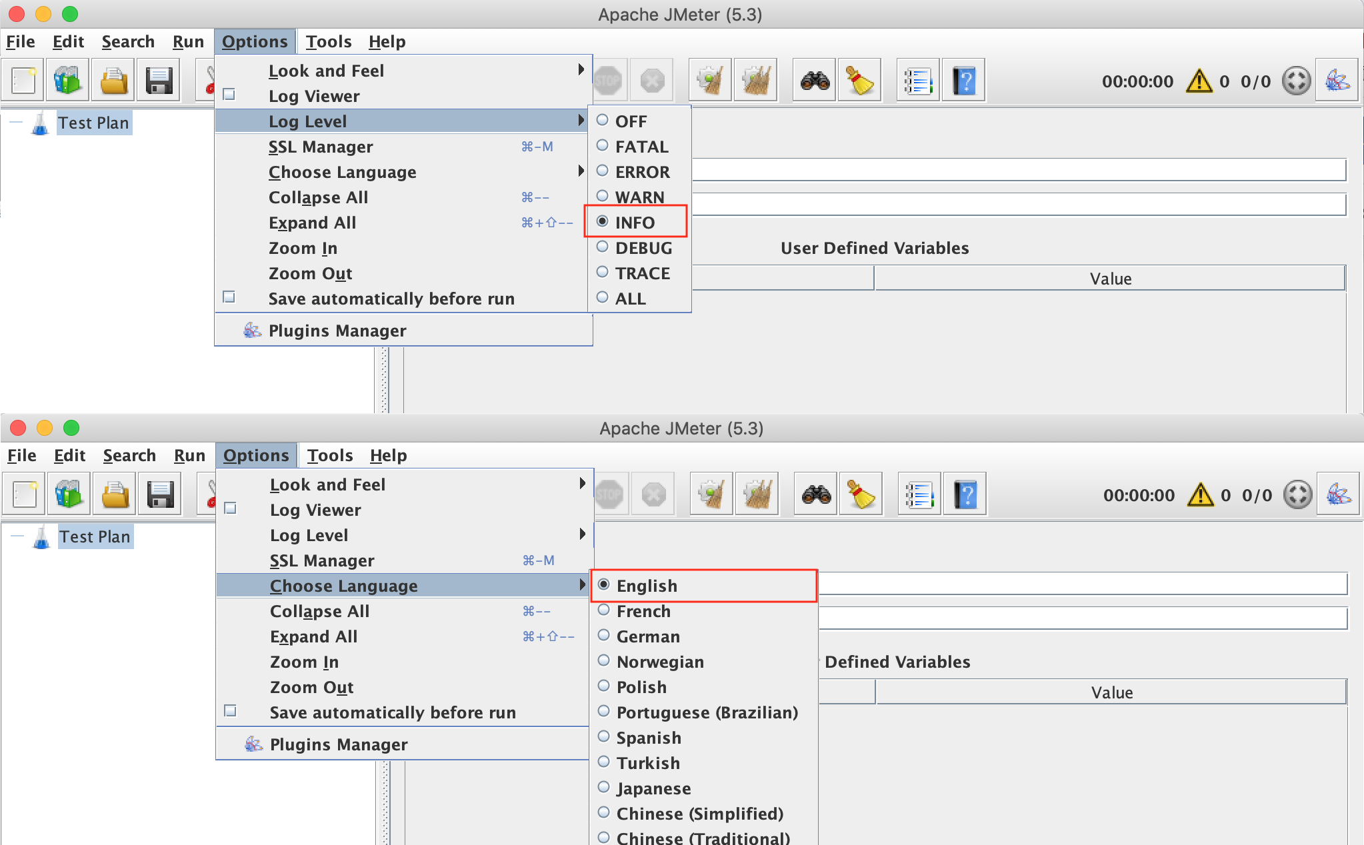Select the FATAL log level option
This screenshot has width=1364, height=845.
point(639,147)
